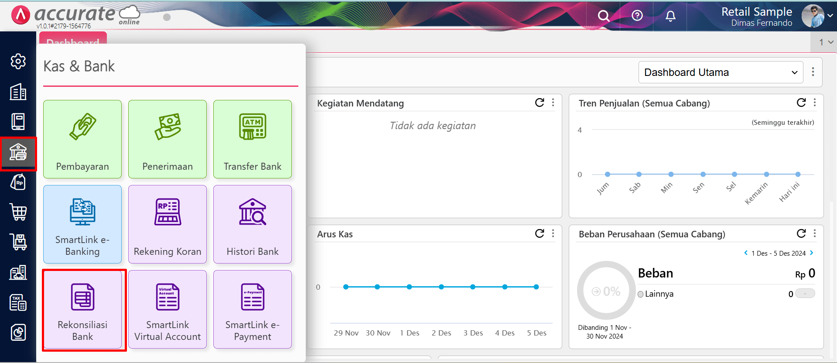Click the gray status dot beside logo
837x363 pixels.
(x=167, y=17)
